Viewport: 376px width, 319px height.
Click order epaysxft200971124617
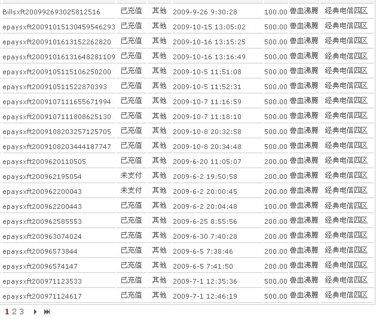(42, 296)
